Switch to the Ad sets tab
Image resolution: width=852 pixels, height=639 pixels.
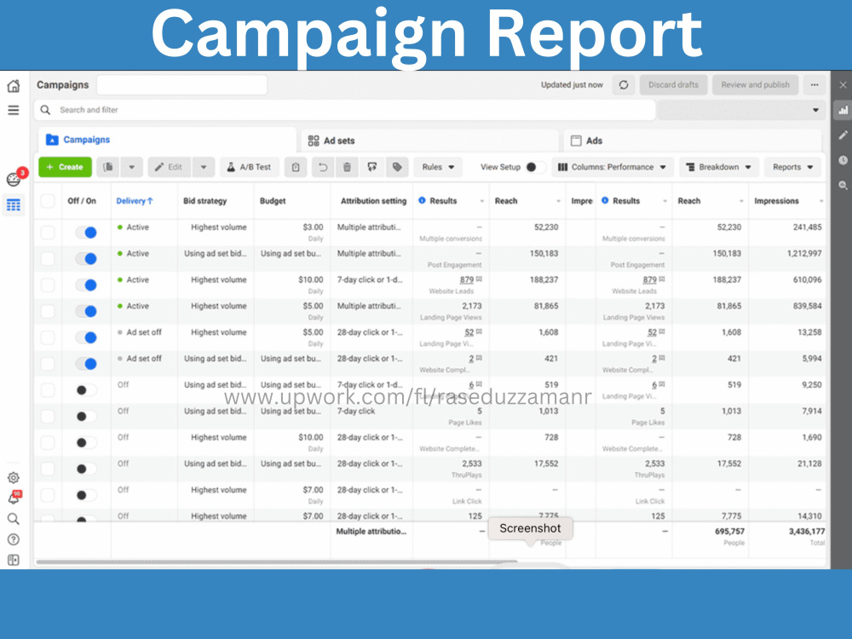429,141
